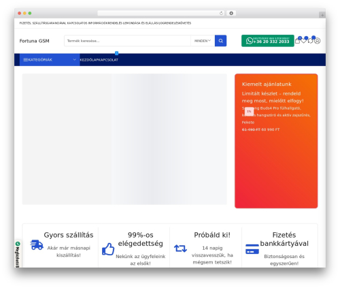The width and height of the screenshot is (340, 288).
Task: Click the Biztonságosan és egyszerűen text
Action: [x=284, y=260]
